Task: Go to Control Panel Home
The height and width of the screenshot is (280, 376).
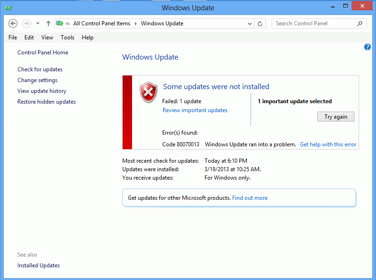Action: [x=43, y=53]
